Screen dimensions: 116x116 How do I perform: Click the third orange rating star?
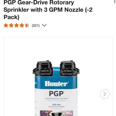click(x=17, y=26)
